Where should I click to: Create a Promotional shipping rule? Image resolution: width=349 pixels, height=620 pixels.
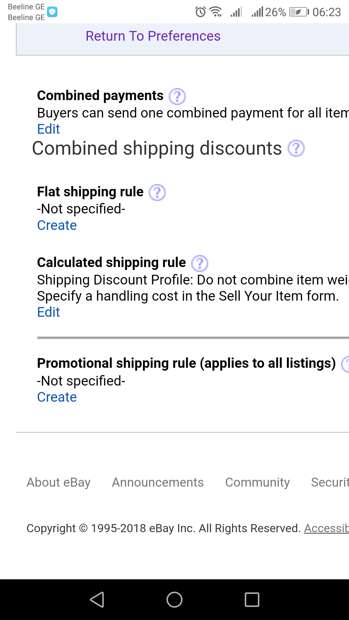point(57,397)
